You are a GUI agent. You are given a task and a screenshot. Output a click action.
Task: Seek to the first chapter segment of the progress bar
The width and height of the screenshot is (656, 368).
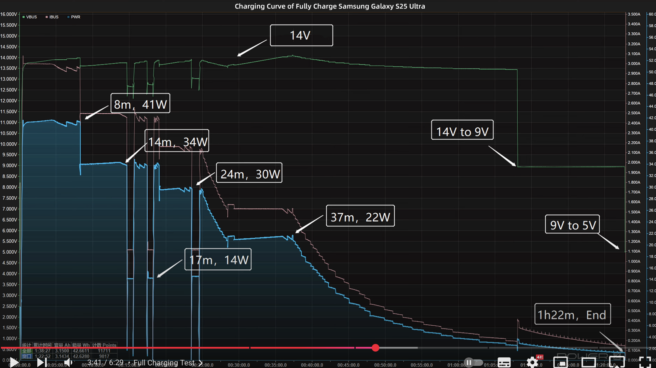[x=123, y=348]
